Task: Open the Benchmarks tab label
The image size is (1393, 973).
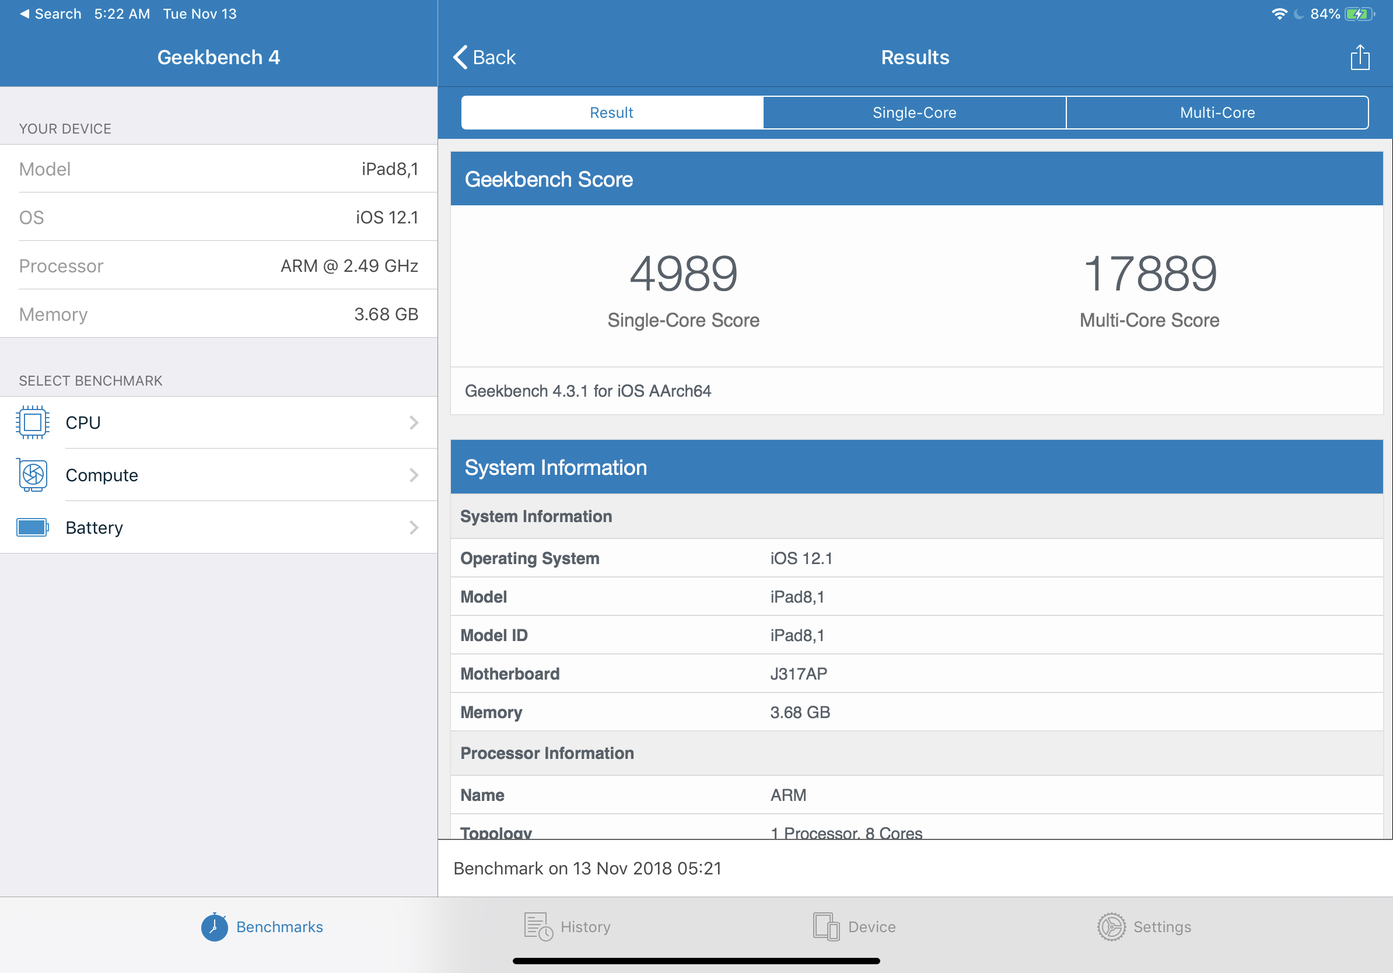Action: [279, 927]
